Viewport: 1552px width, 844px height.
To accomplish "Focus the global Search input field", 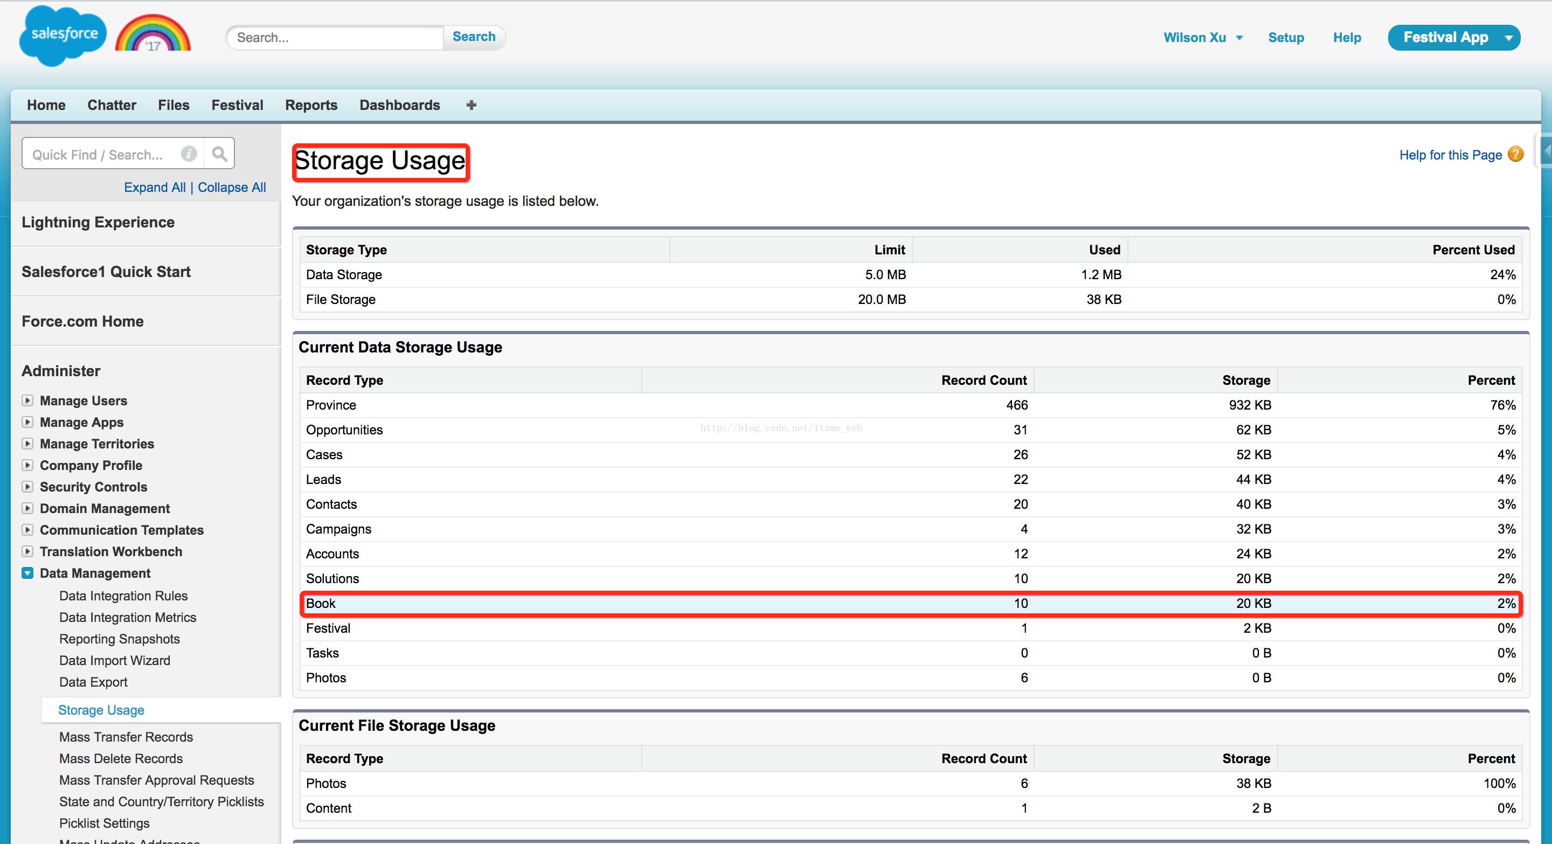I will 336,37.
